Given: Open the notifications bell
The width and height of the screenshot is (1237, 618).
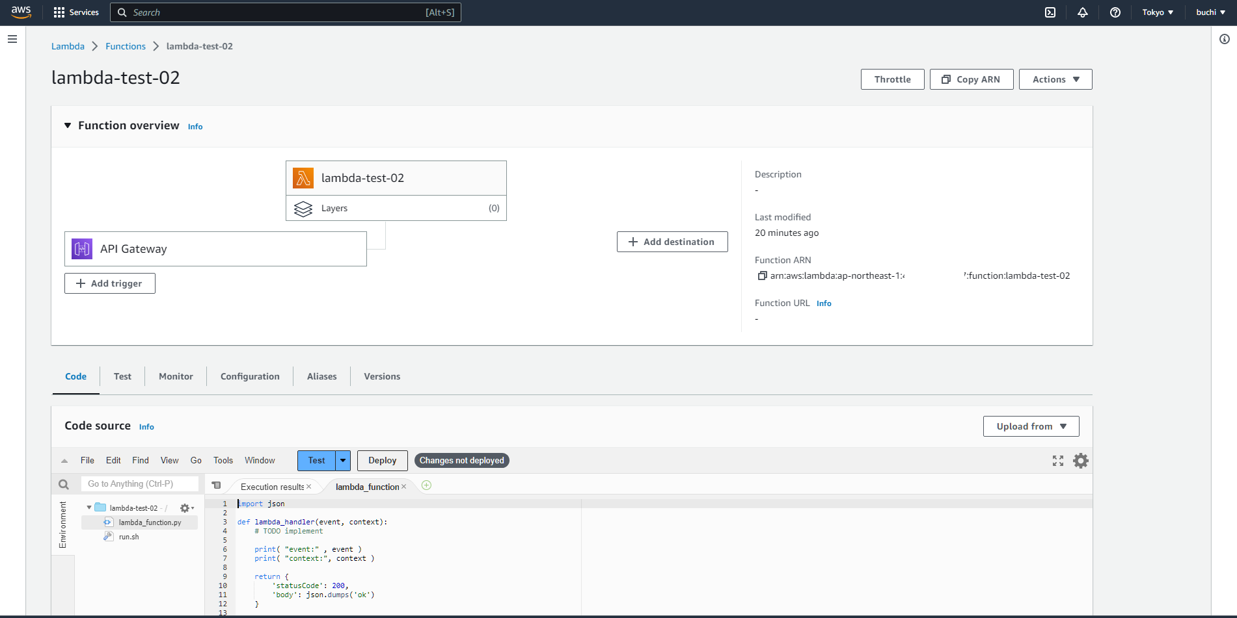Looking at the screenshot, I should pyautogui.click(x=1083, y=12).
